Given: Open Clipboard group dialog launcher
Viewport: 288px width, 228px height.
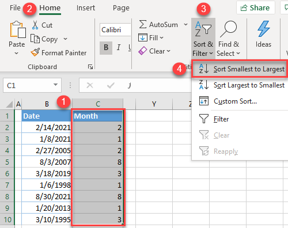Looking at the screenshot, I should coord(90,67).
